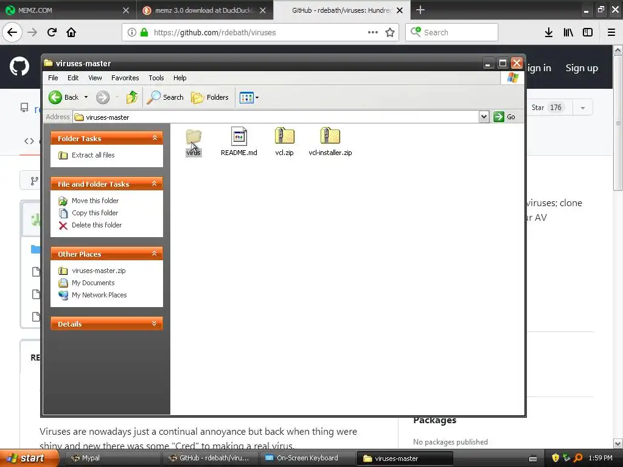The width and height of the screenshot is (623, 467).
Task: Click browser back arrow button
Action: pos(12,32)
